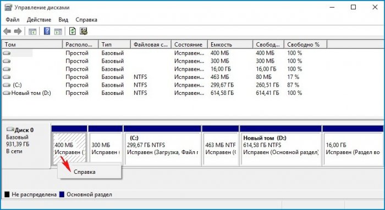Sort by the Свобод... column header

[268, 44]
